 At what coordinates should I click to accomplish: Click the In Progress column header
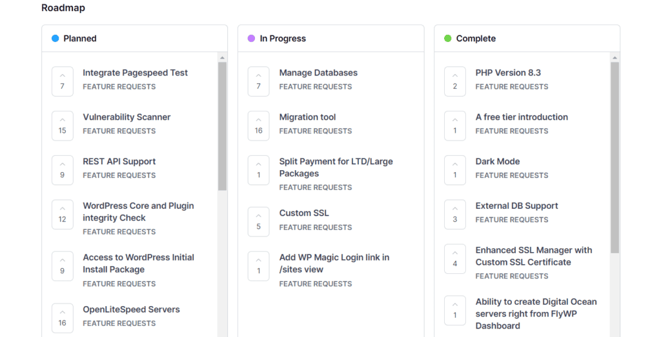[283, 39]
